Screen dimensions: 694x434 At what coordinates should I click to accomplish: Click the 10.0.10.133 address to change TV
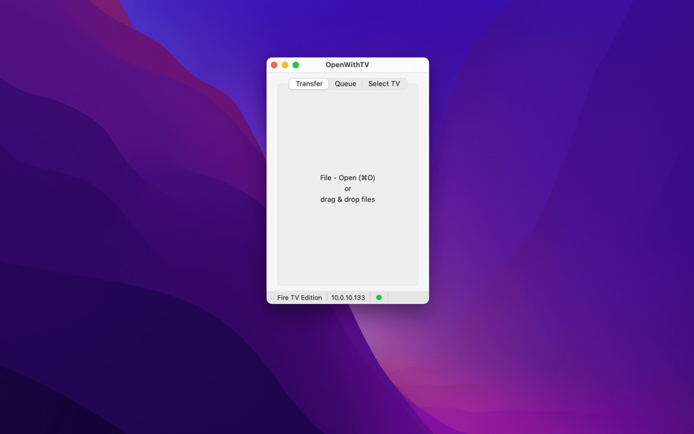click(348, 297)
